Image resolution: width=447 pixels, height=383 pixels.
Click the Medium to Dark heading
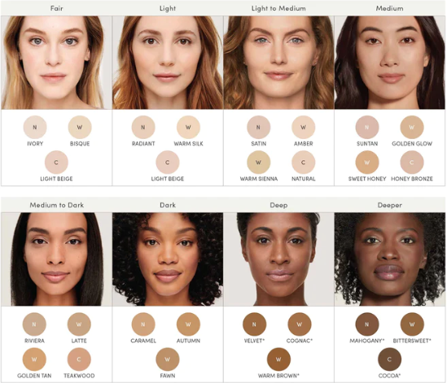pos(57,205)
